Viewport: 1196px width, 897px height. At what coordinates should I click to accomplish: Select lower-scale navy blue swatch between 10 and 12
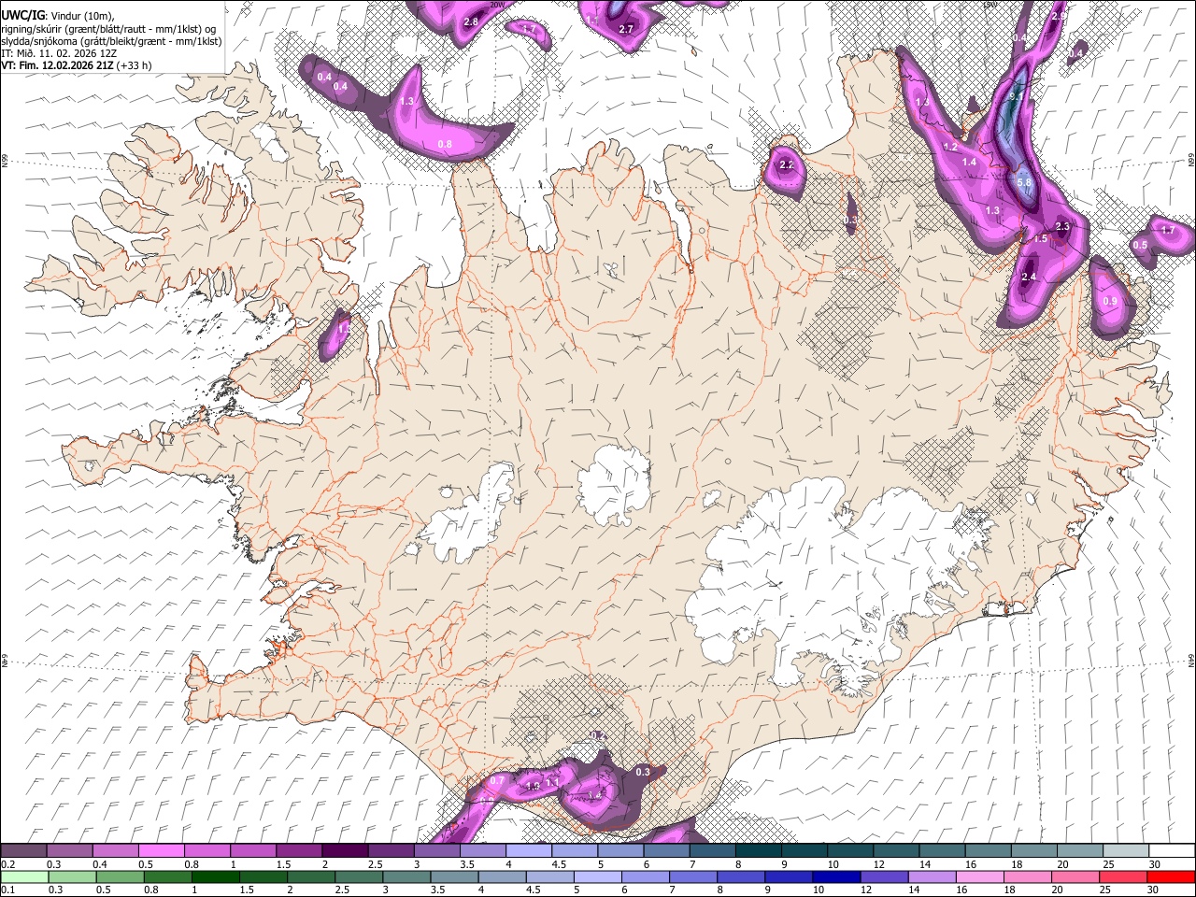click(838, 876)
